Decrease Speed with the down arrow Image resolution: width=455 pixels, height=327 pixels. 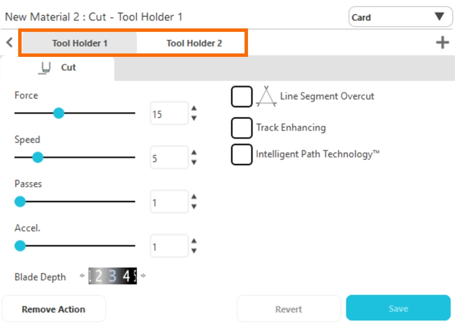pos(194,163)
